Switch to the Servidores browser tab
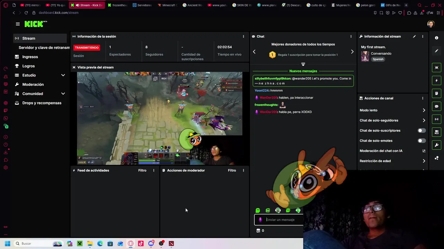The height and width of the screenshot is (249, 444). (x=142, y=5)
